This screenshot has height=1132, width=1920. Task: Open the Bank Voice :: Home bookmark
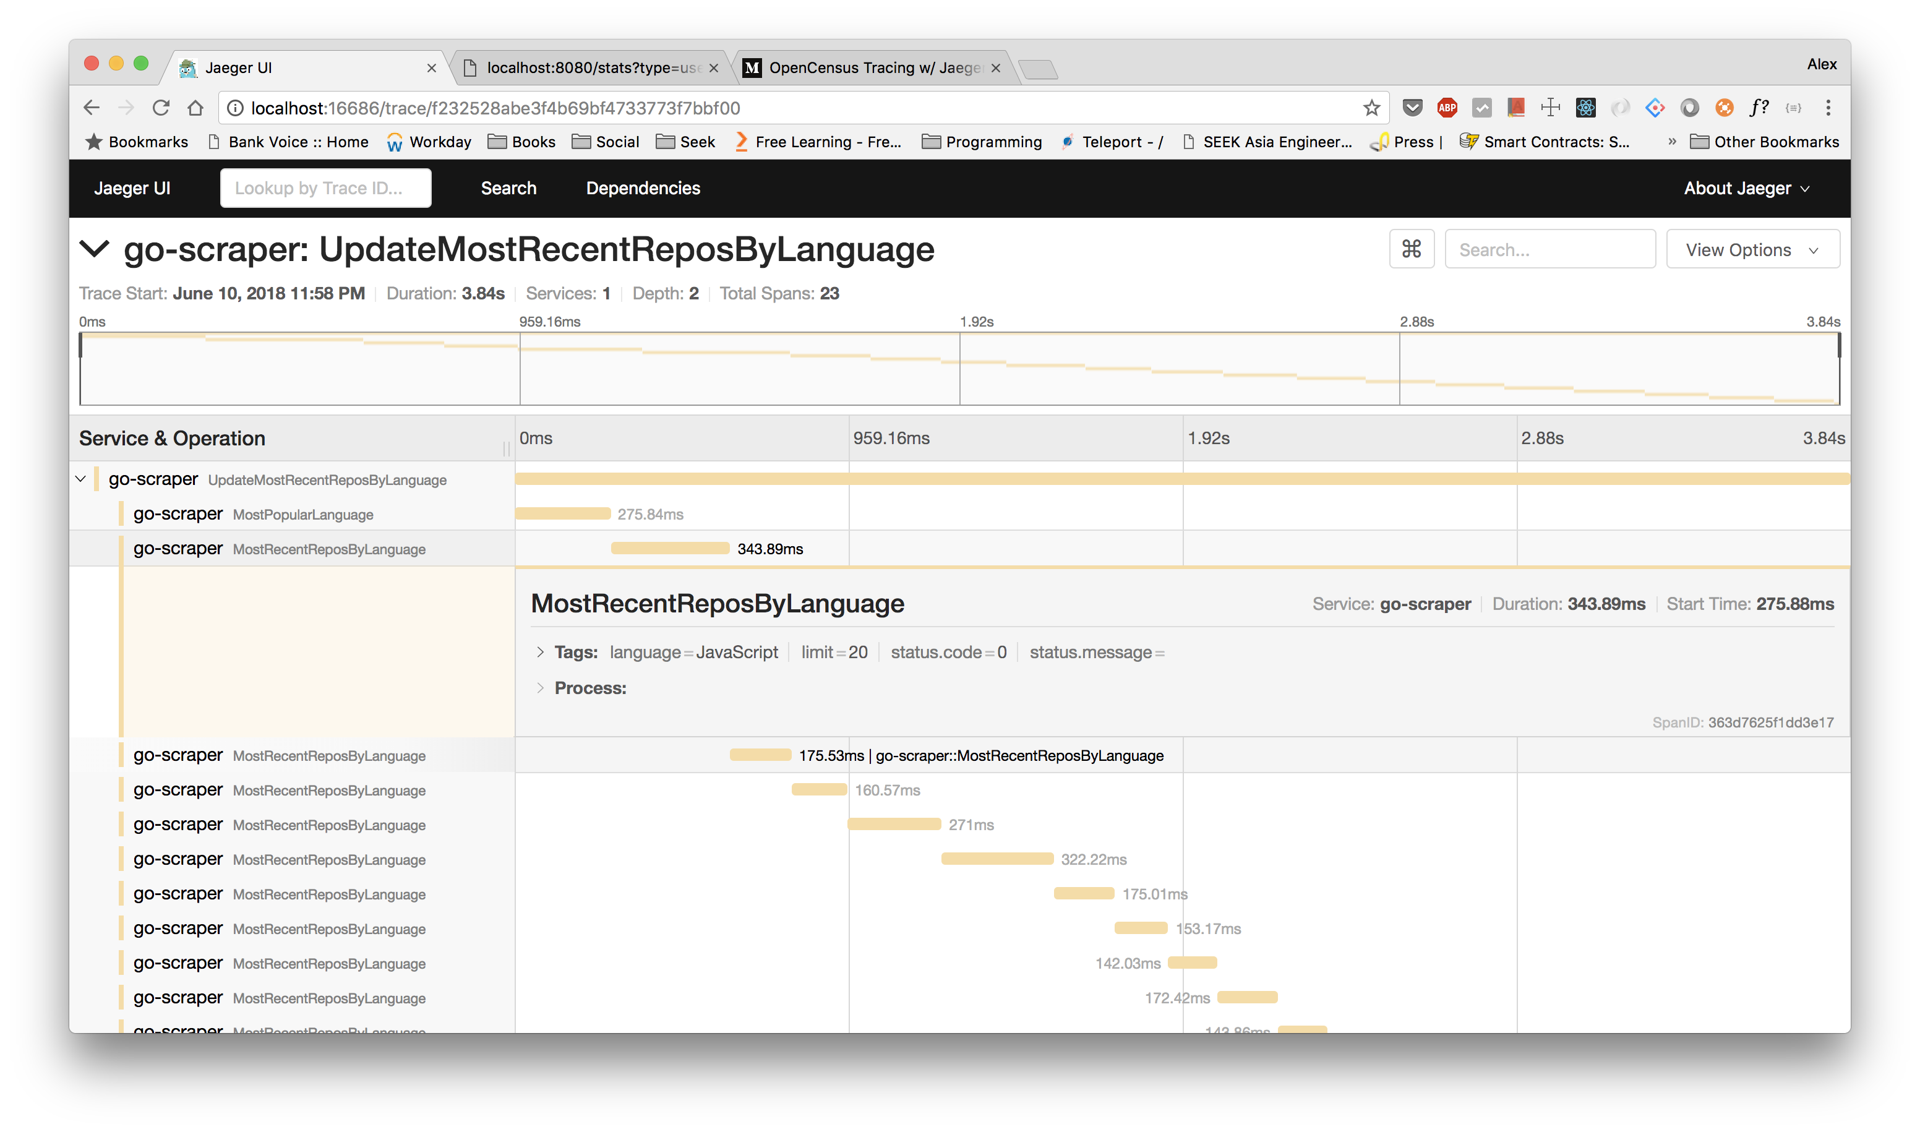[x=288, y=142]
